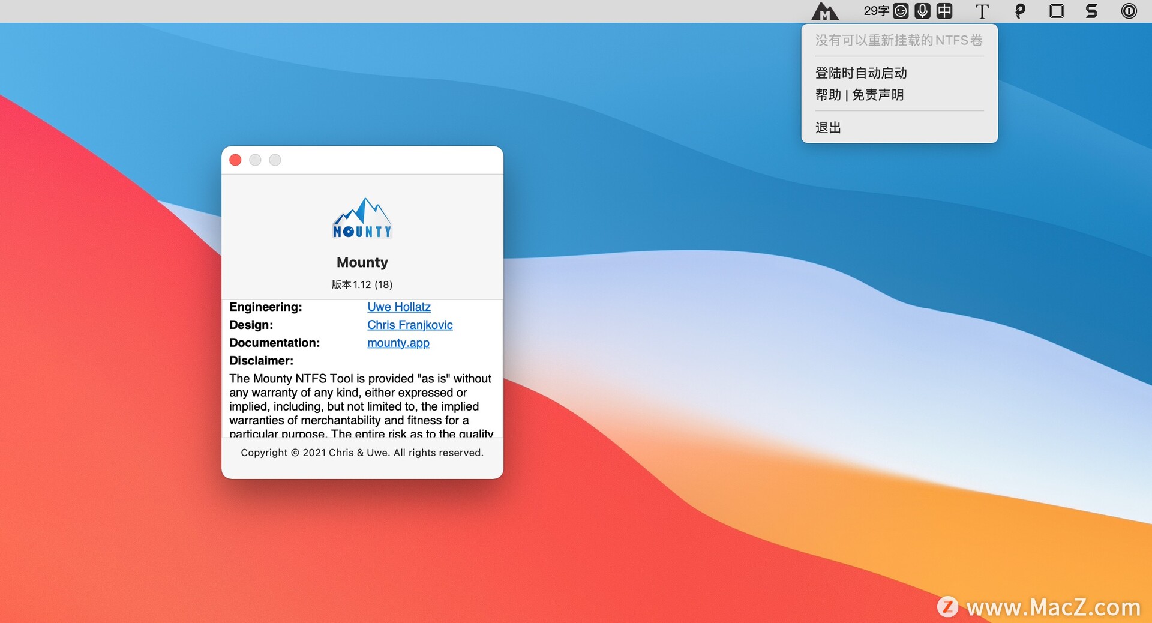Click the disclaimer paragraph text
This screenshot has width=1152, height=623.
click(361, 406)
